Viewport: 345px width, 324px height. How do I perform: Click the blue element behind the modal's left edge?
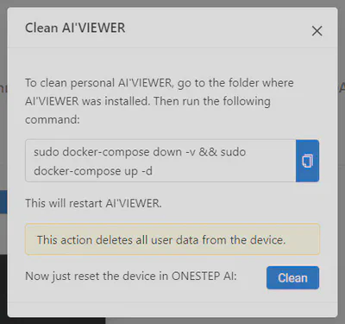point(3,201)
